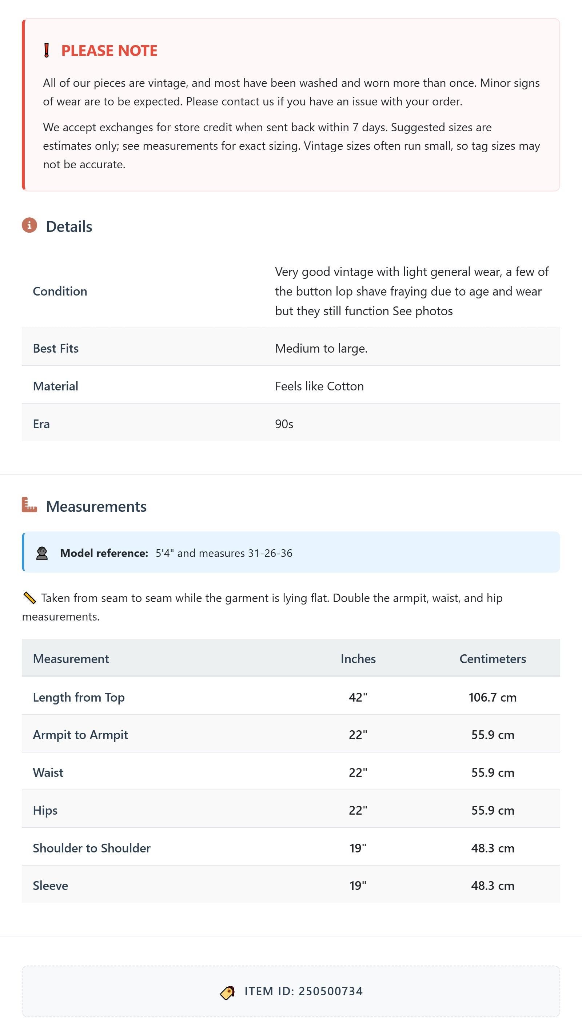Select the Era 90s value
This screenshot has height=1036, width=582.
tap(284, 424)
